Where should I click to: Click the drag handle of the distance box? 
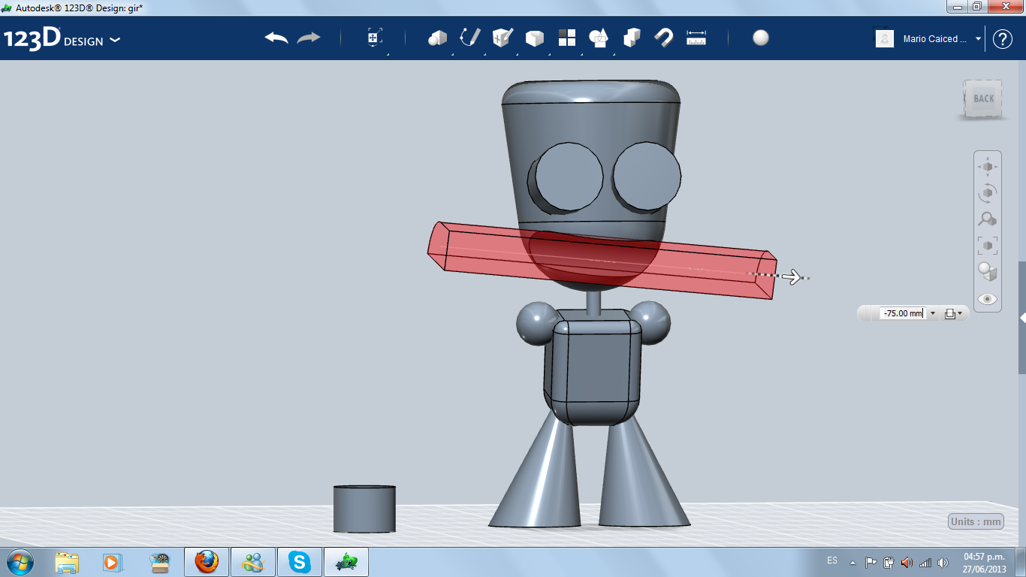click(868, 313)
